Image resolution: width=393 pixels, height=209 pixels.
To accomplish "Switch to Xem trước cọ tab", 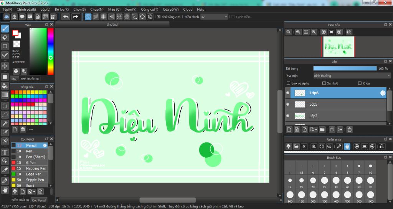I will (x=30, y=79).
